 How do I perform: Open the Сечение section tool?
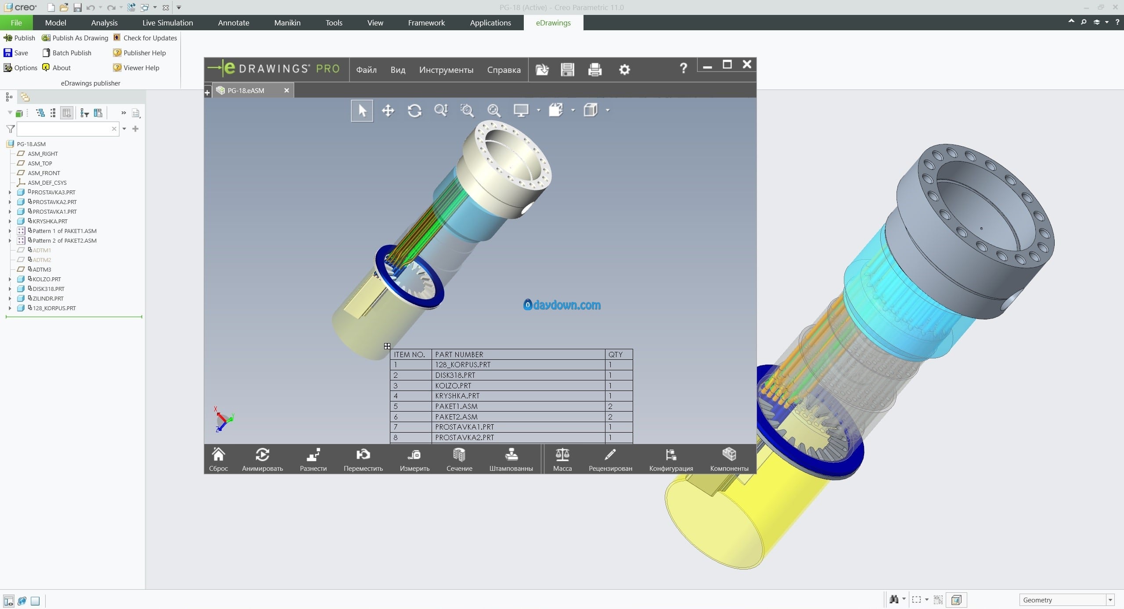tap(459, 459)
